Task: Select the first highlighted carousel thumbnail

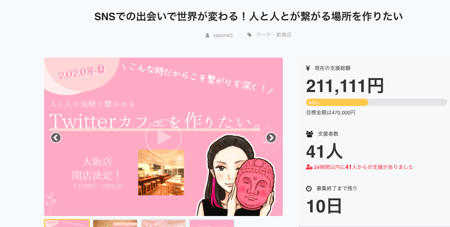Action: pyautogui.click(x=67, y=223)
